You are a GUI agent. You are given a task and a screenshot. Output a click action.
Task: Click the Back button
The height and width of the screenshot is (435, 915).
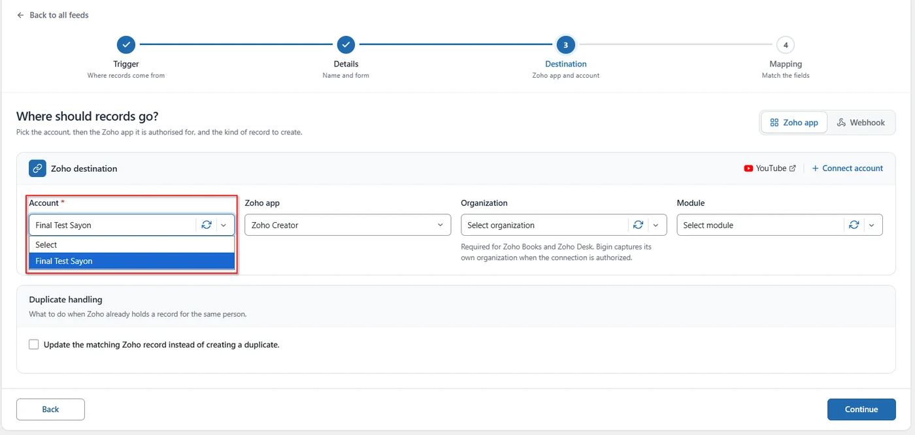coord(50,410)
